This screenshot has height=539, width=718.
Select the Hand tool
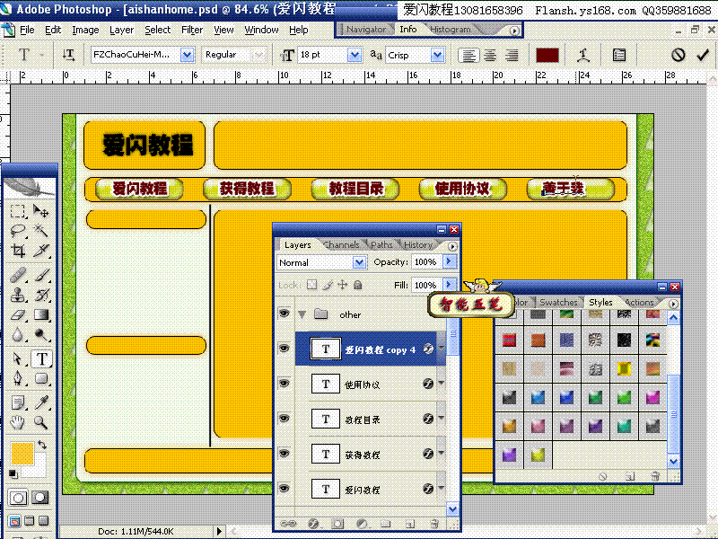pyautogui.click(x=18, y=421)
